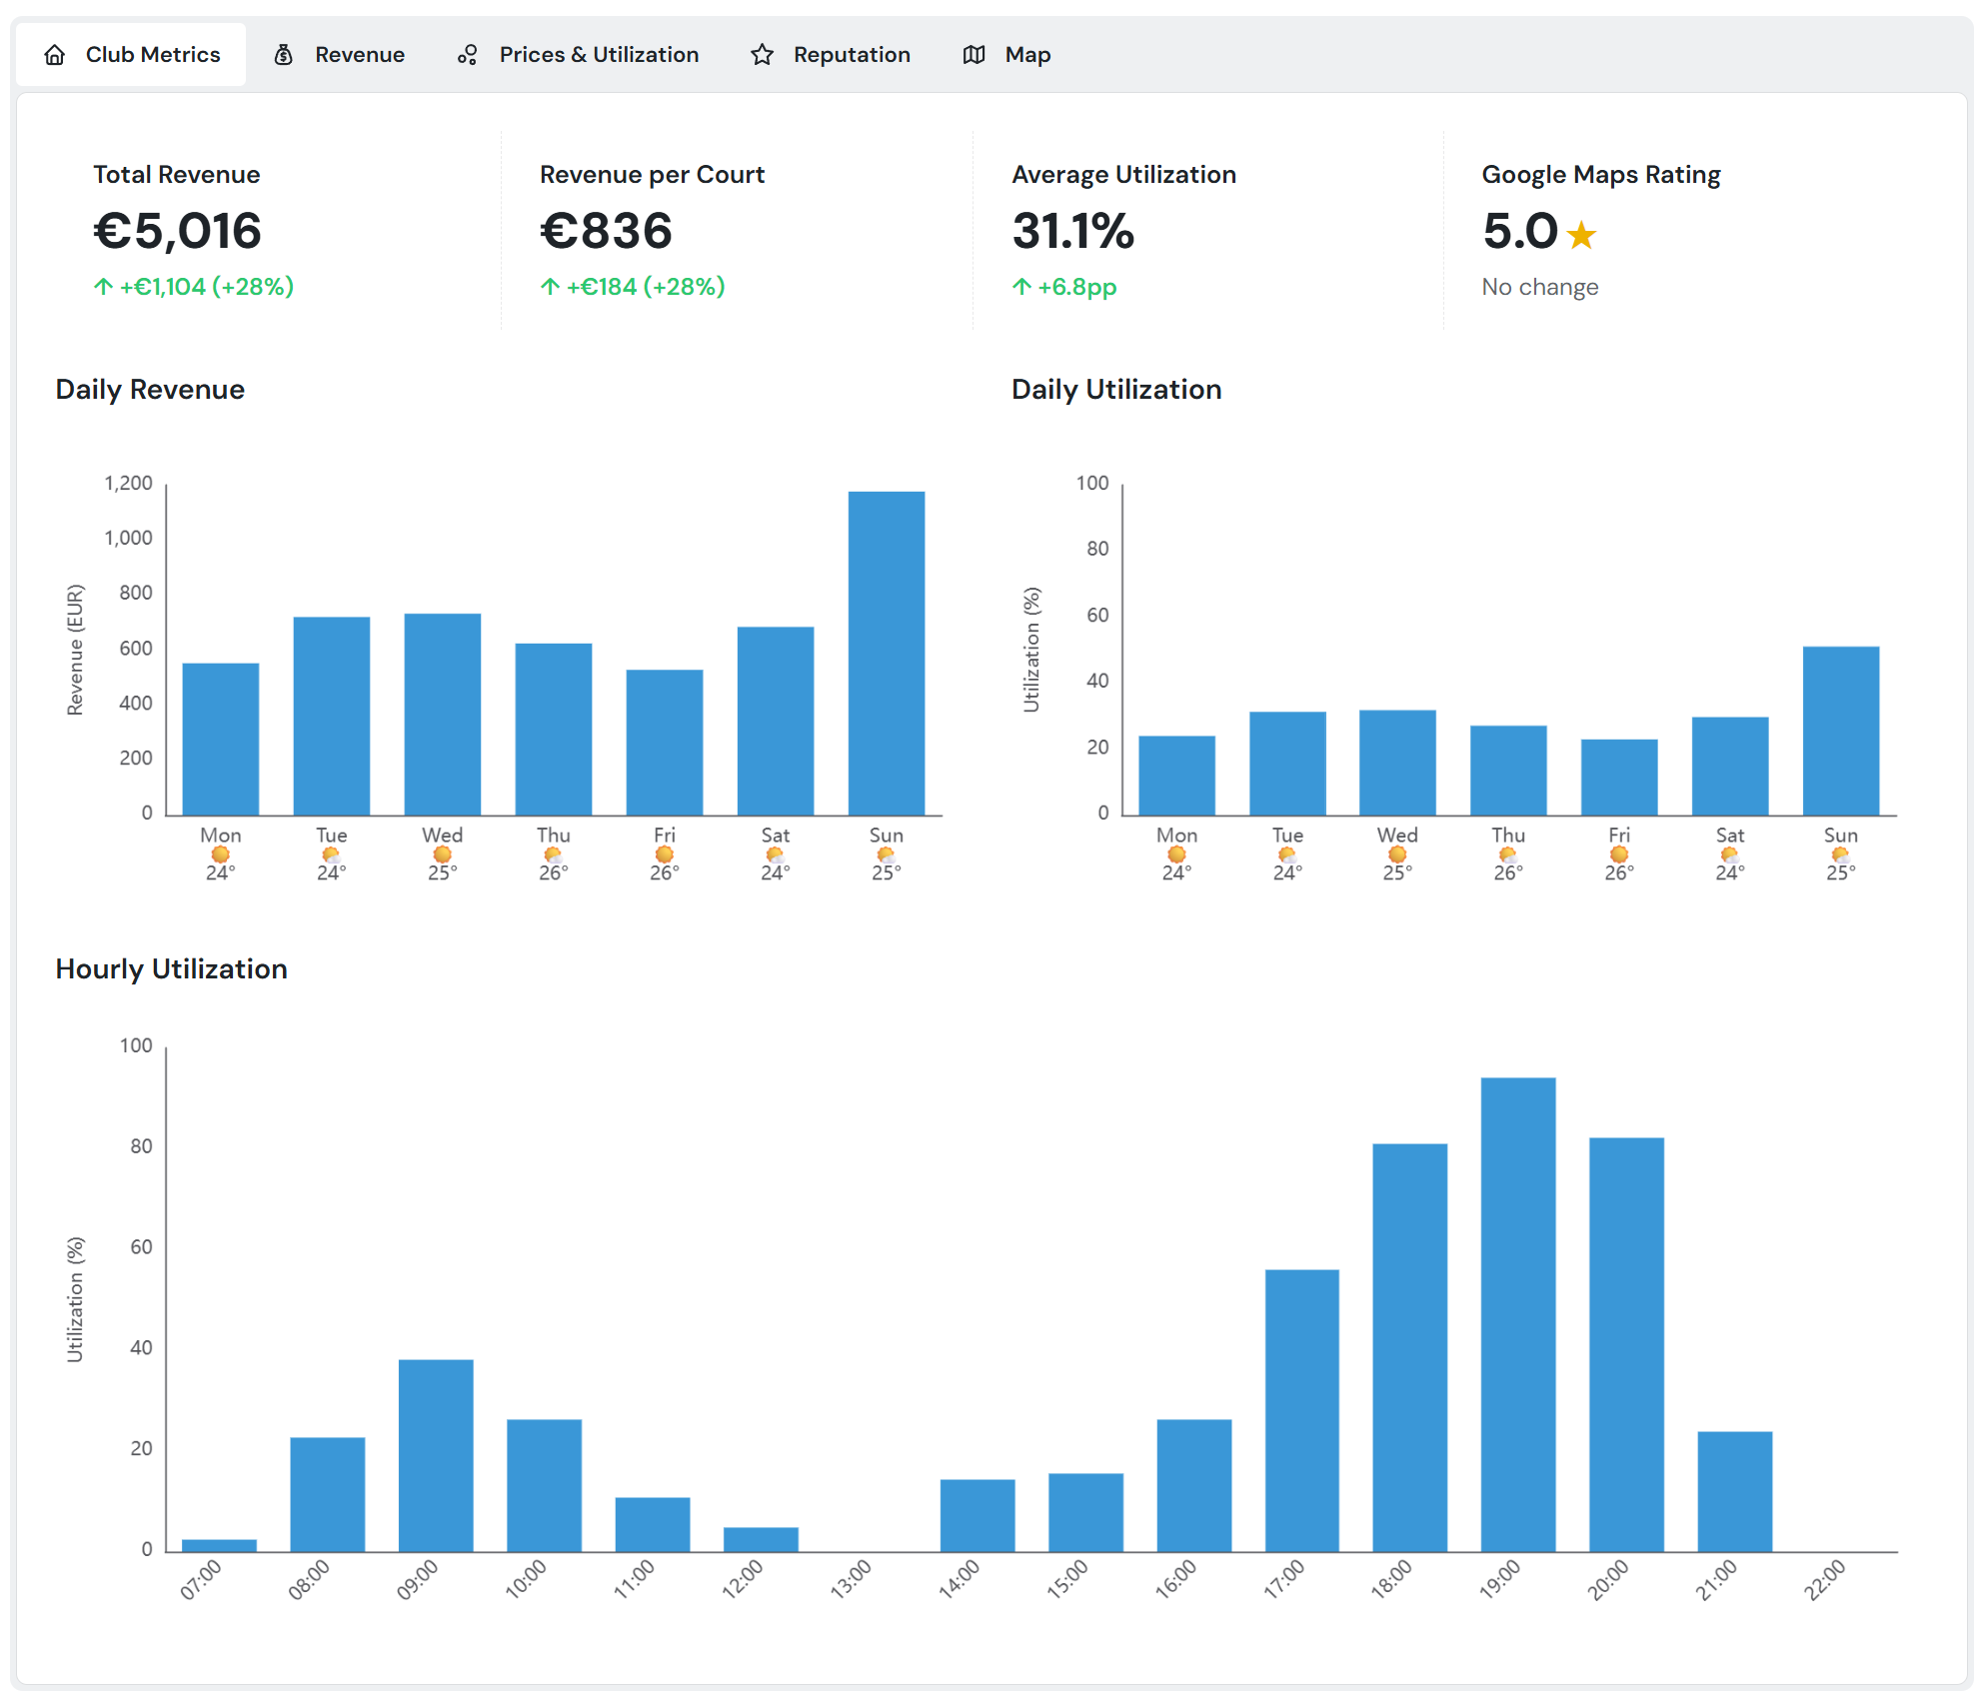Click the green up arrow under Average Utilization

click(1020, 287)
